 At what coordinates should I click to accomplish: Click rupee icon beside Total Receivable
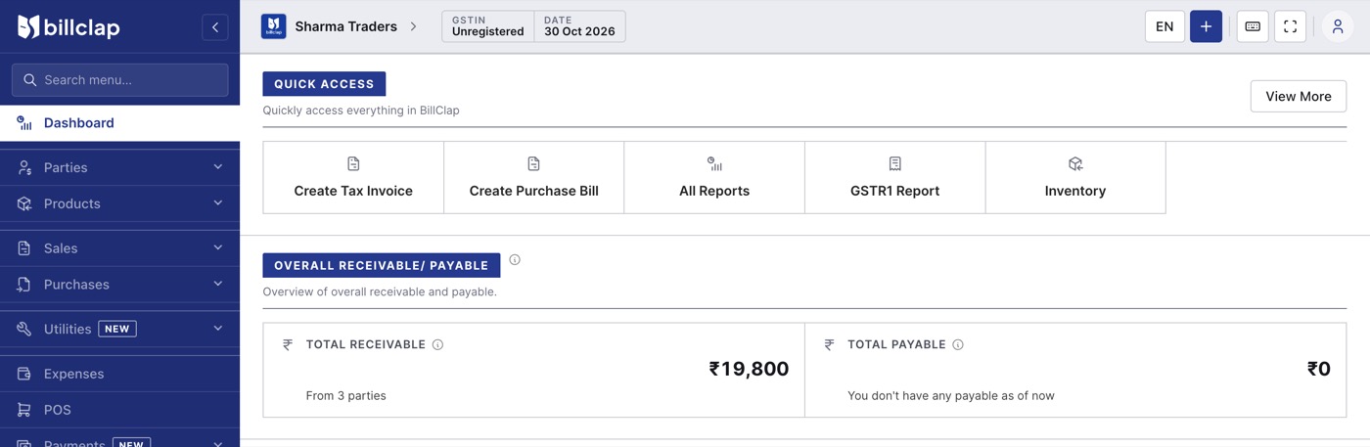point(288,344)
